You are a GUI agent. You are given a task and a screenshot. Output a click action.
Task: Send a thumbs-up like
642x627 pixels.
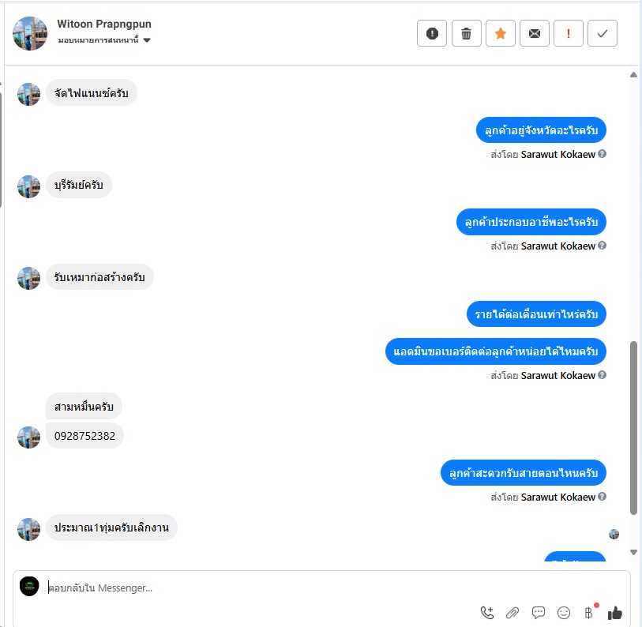click(x=614, y=613)
